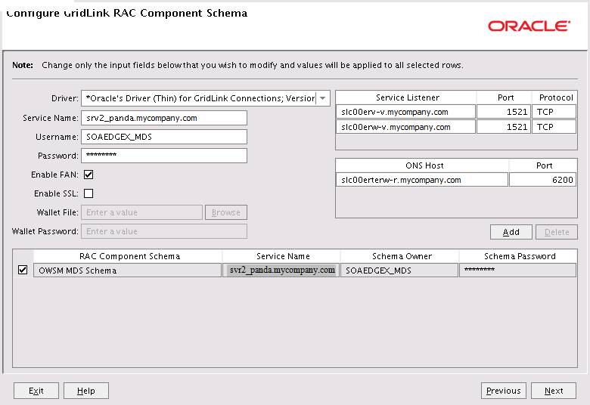
Task: Click port 1521 for the slc00erw-v listener
Action: point(504,127)
